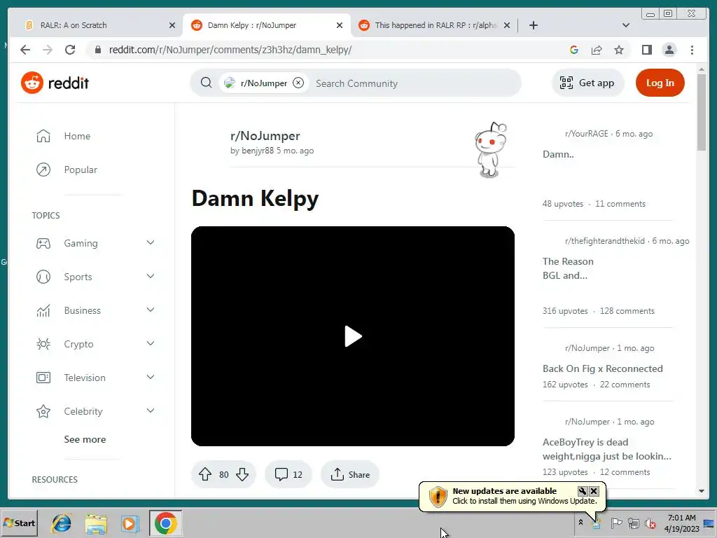Close the Damn Kelpy tab

coord(340,25)
